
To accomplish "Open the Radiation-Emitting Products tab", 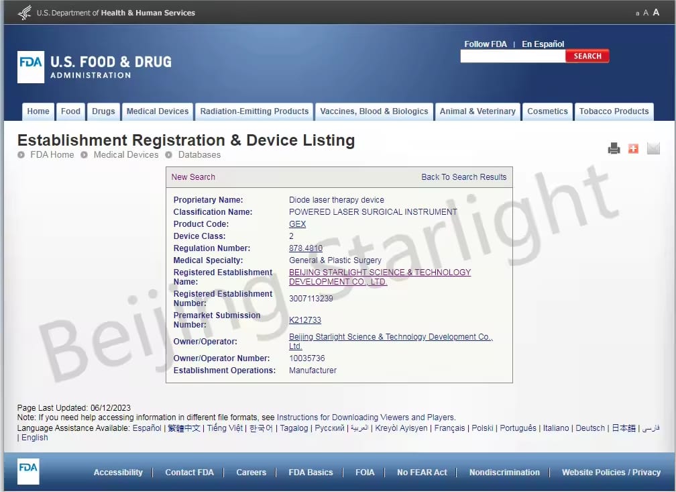I will tap(254, 111).
